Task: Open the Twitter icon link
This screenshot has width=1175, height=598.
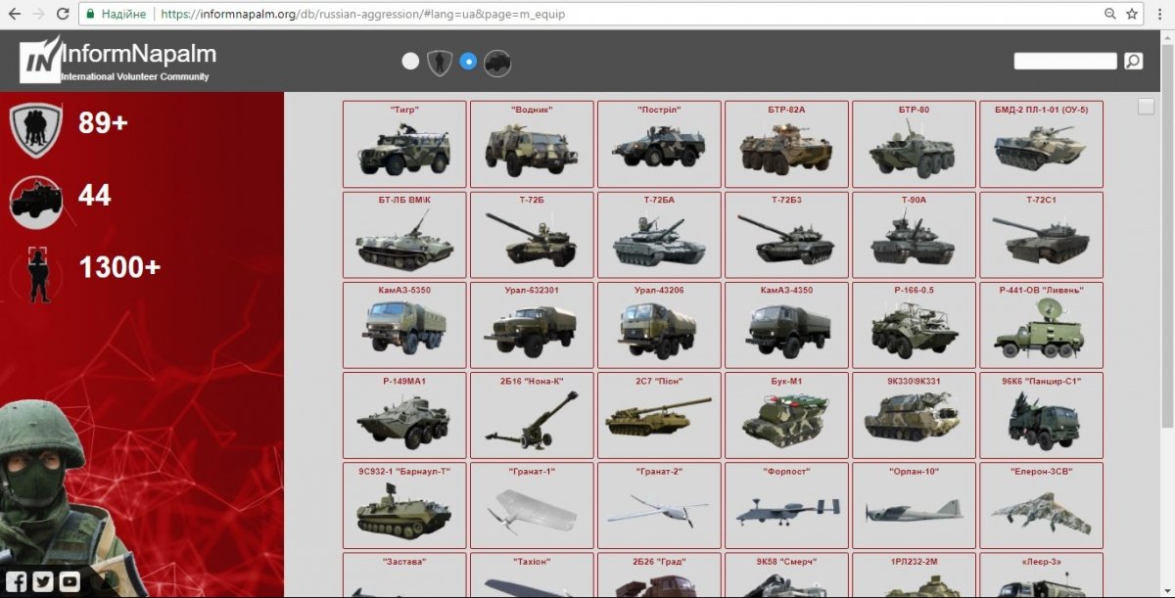Action: click(x=43, y=581)
